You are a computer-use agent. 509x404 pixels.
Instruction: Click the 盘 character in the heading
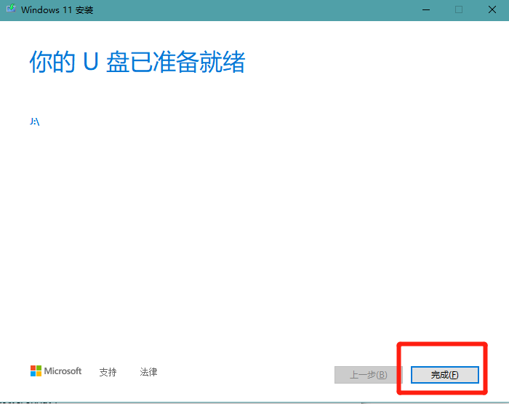click(118, 63)
